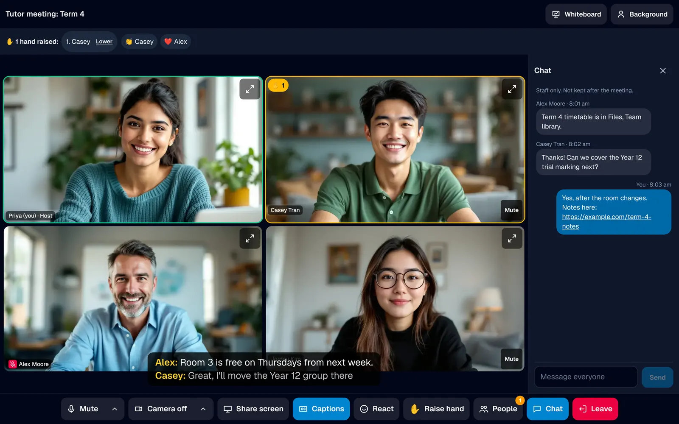Viewport: 679px width, 424px height.
Task: Click the '1 hand raised' label
Action: pos(33,42)
